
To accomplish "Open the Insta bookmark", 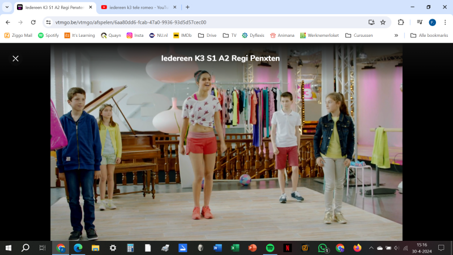I will click(x=135, y=35).
